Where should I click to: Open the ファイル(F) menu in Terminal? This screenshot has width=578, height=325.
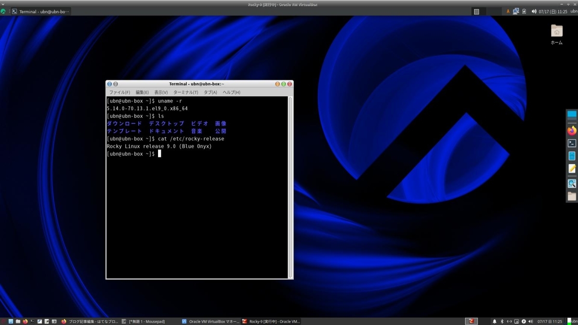[119, 92]
